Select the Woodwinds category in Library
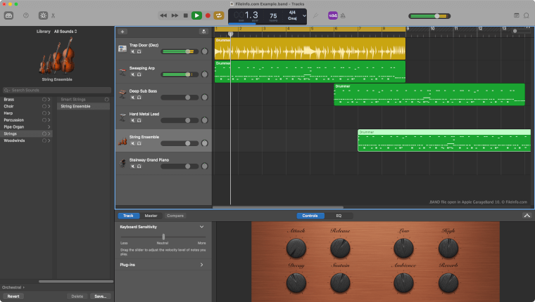Screen dimensions: 535x302 click(x=13, y=140)
